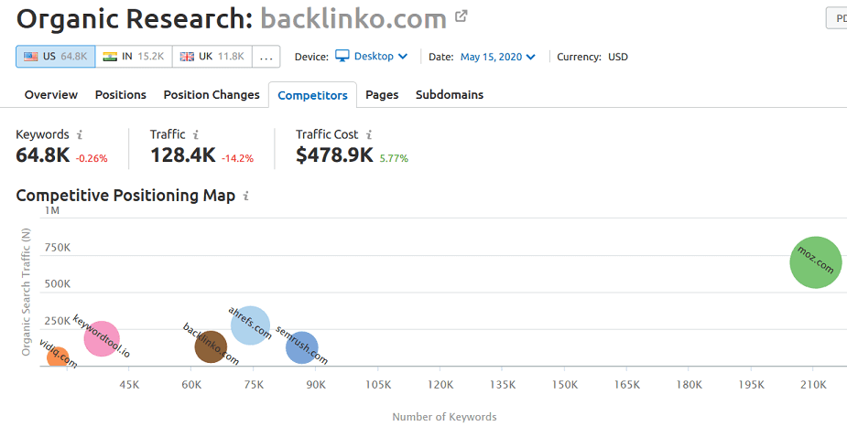Click the -0.26% keywords change
847x426 pixels.
point(92,158)
